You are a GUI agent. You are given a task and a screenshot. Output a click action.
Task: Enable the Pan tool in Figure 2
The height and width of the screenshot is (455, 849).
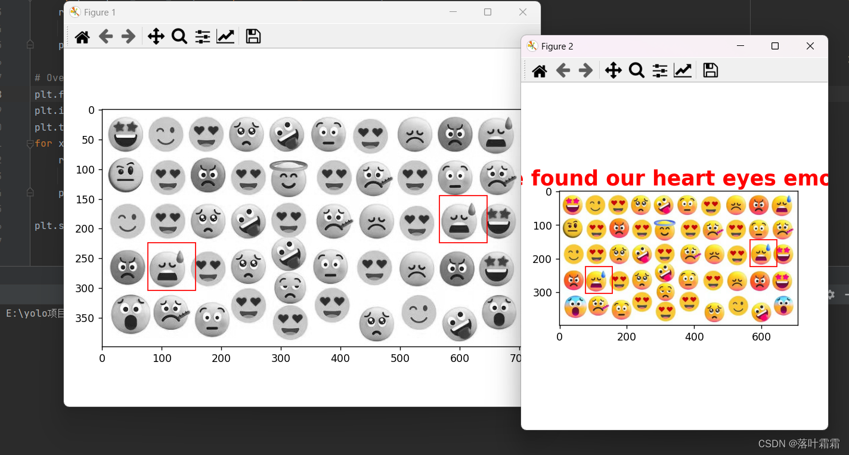click(613, 71)
